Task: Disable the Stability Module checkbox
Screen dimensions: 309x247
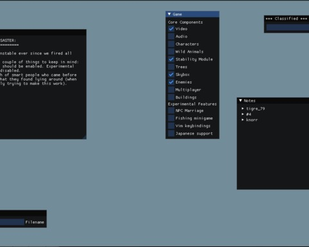Action: [171, 59]
